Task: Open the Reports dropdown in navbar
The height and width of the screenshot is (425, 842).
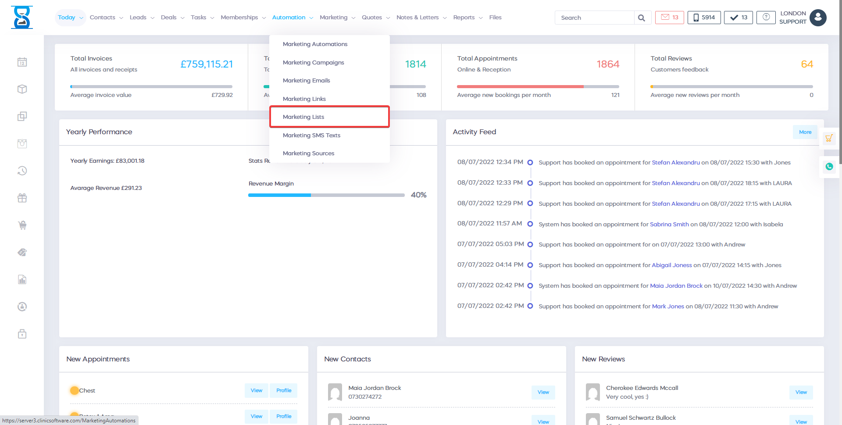Action: (x=467, y=18)
